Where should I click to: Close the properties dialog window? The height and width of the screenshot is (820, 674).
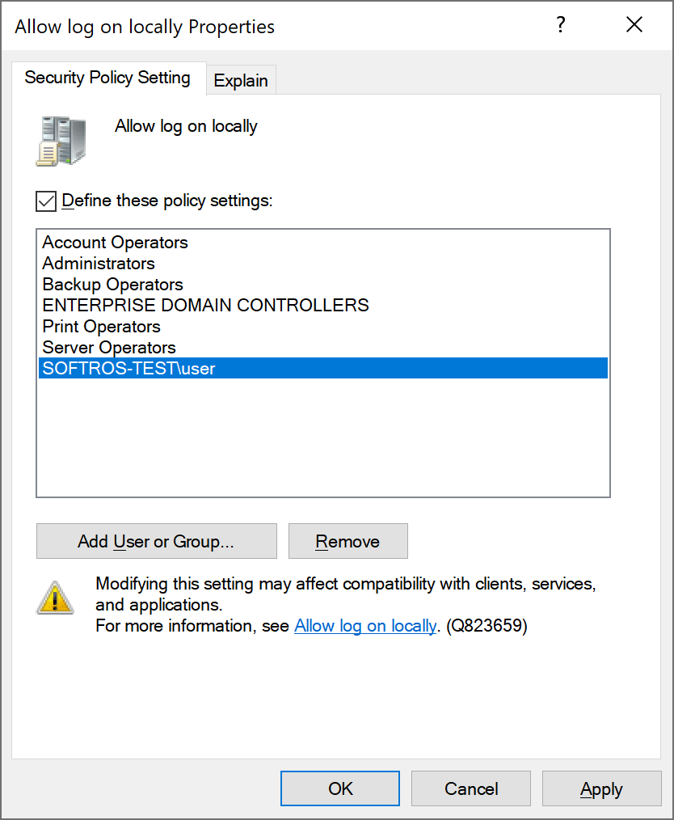tap(634, 24)
